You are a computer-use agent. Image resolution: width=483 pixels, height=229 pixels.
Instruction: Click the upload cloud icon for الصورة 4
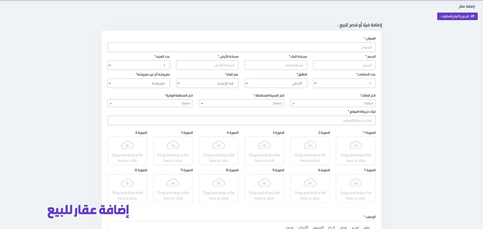tap(219, 145)
